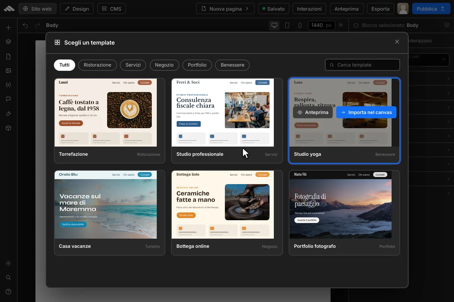Switch to desktop viewport
This screenshot has width=454, height=302.
point(274,25)
